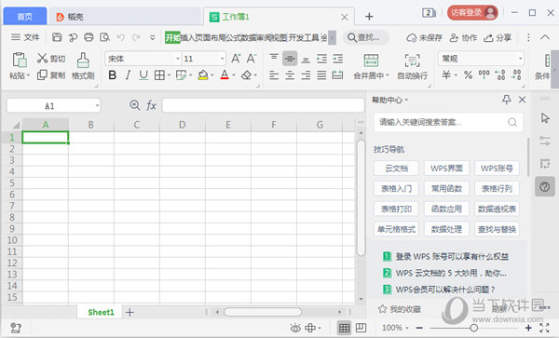Click the Copy icon
This screenshot has width=559, height=338.
42,74
